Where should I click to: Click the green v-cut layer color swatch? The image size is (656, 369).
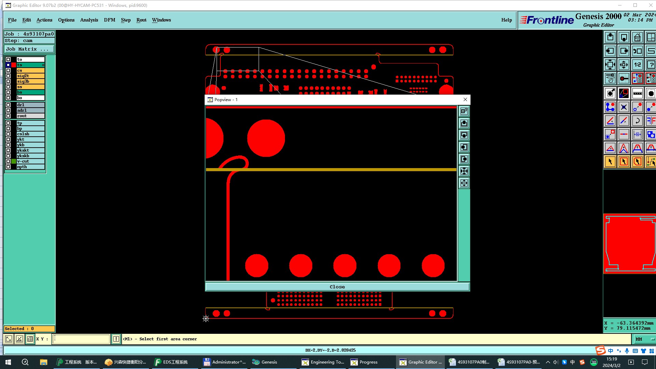pyautogui.click(x=14, y=161)
